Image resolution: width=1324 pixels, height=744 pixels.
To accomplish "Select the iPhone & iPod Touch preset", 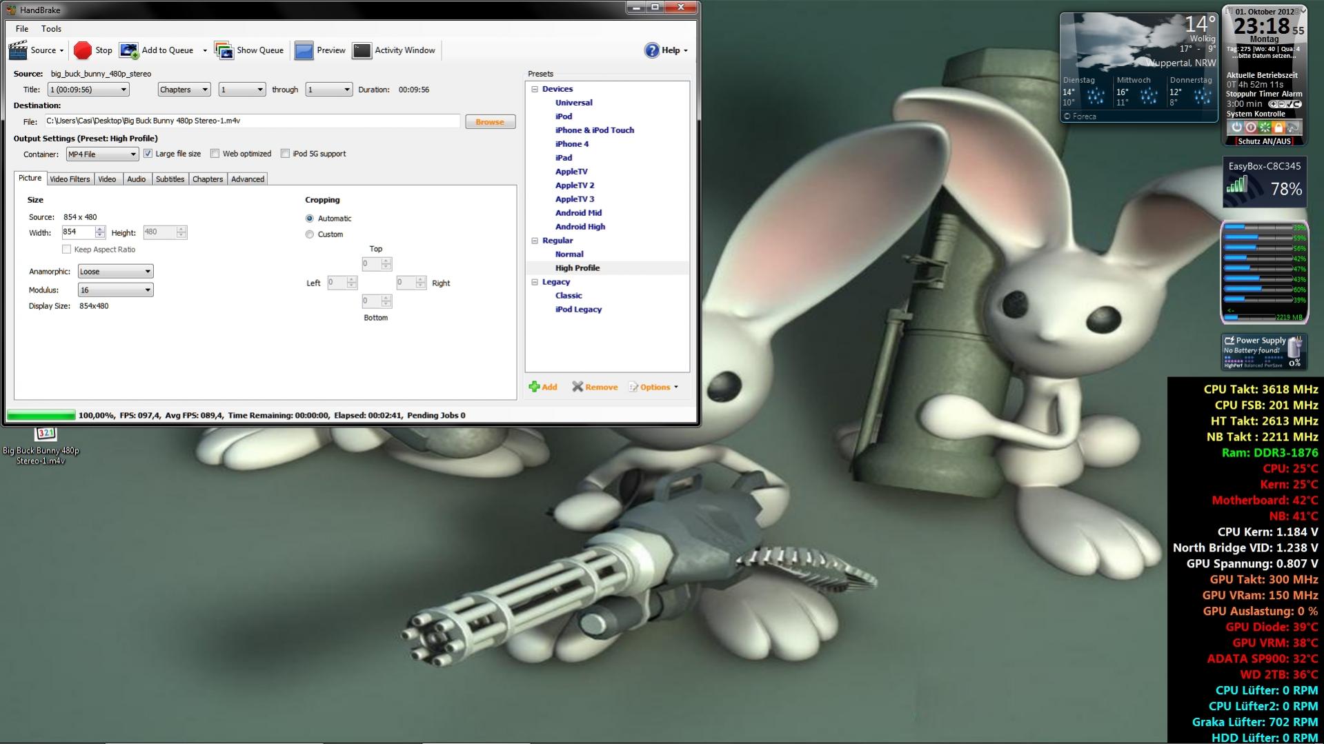I will click(x=595, y=130).
